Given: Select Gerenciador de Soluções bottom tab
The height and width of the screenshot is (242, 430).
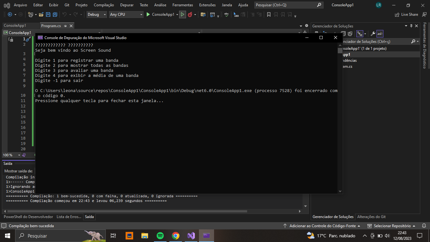Looking at the screenshot, I should [333, 217].
